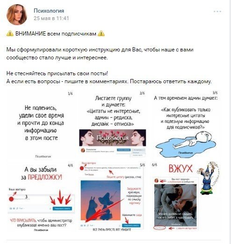The height and width of the screenshot is (244, 231).
Task: Click blue 'Предложить новость' button in image four
Action: (x=62, y=208)
